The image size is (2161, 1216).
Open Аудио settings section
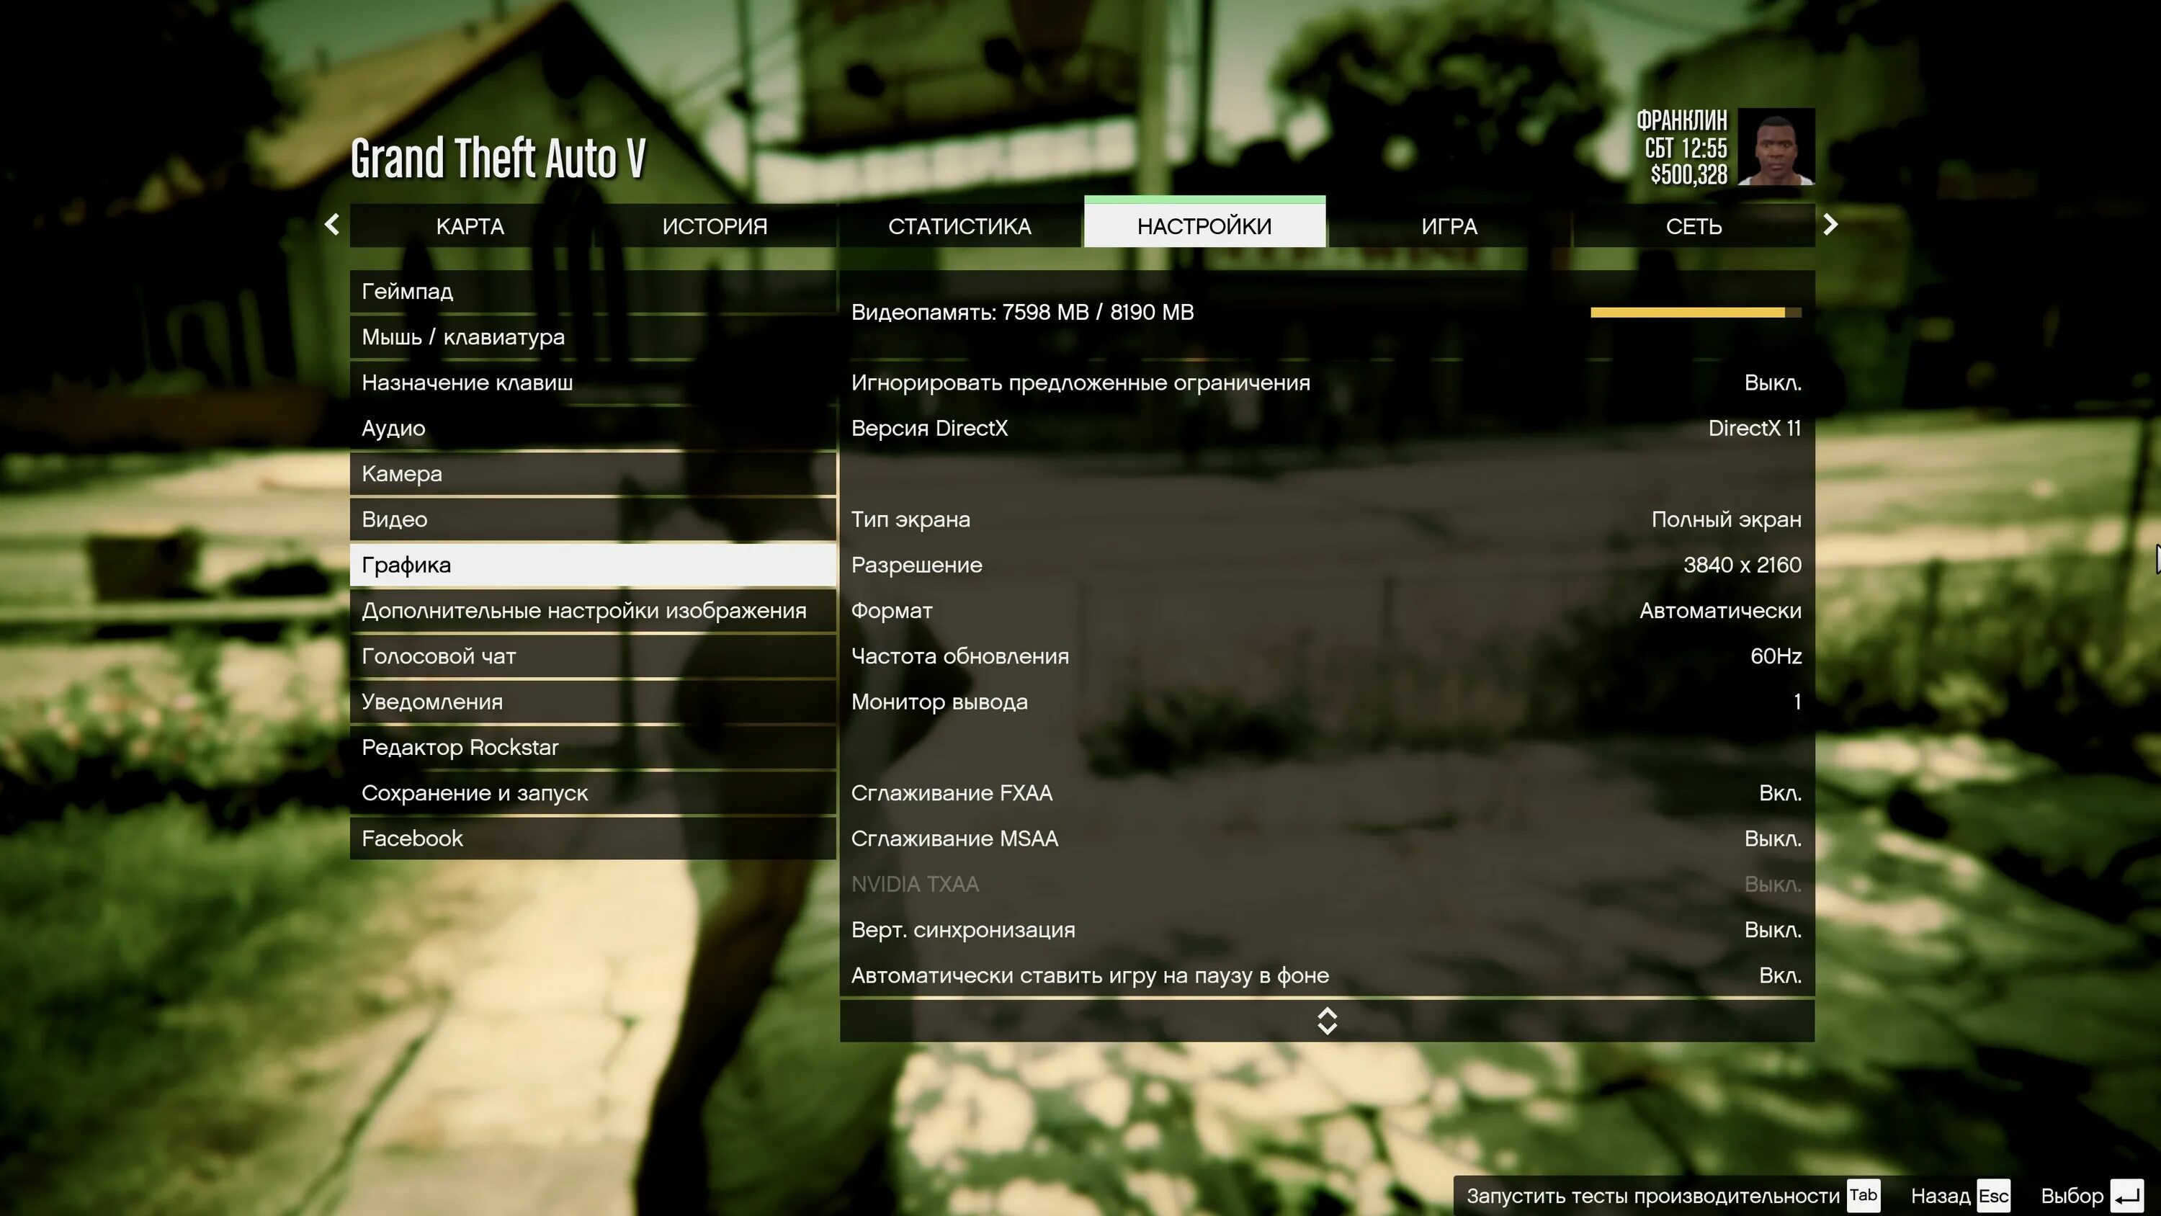(x=393, y=428)
